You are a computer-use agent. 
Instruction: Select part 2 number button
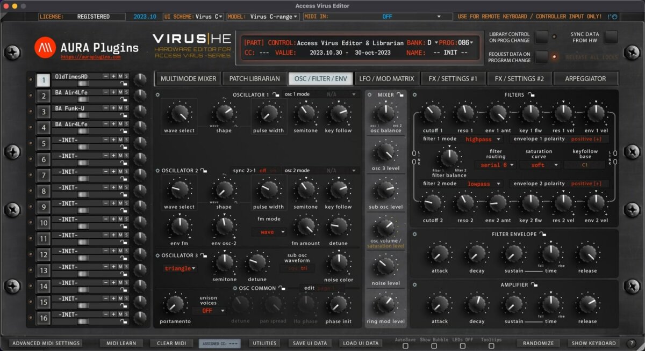[x=43, y=97]
